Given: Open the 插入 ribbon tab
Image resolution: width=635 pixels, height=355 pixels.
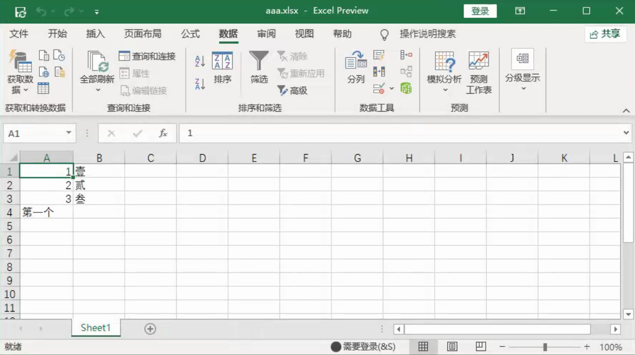Looking at the screenshot, I should [95, 34].
